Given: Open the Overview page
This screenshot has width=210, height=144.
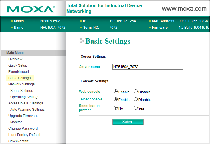Looking at the screenshot, I should click(x=15, y=59).
